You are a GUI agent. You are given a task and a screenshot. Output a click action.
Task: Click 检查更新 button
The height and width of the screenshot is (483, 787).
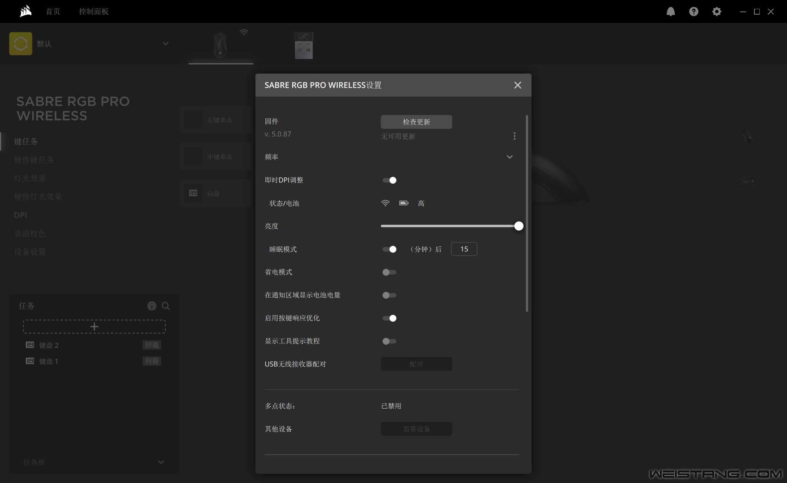pyautogui.click(x=416, y=122)
